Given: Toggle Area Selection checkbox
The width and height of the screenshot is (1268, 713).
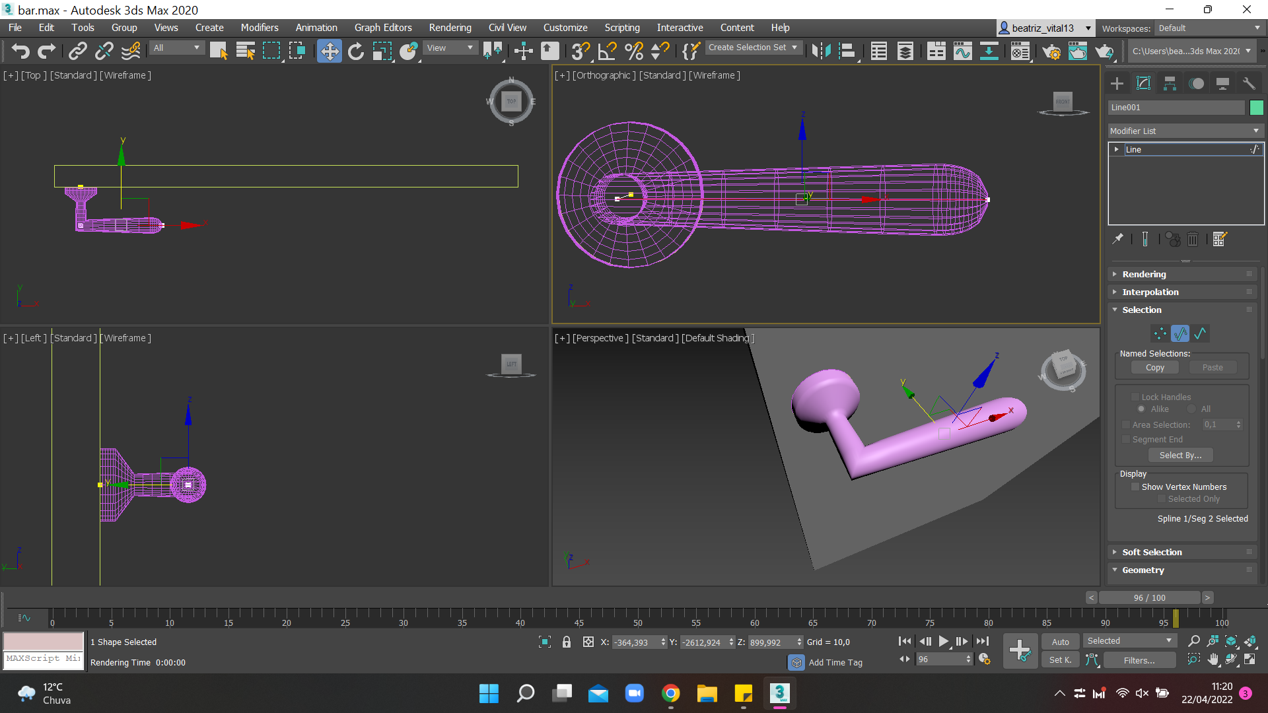Looking at the screenshot, I should pos(1126,424).
